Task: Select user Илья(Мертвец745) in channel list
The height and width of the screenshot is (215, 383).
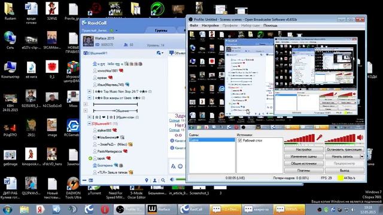Action: coord(111,85)
